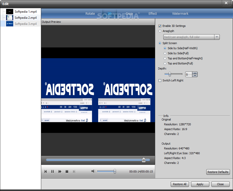This screenshot has width=233, height=191.
Task: Click original Resolution: 1280*720 text
Action: coord(178,124)
